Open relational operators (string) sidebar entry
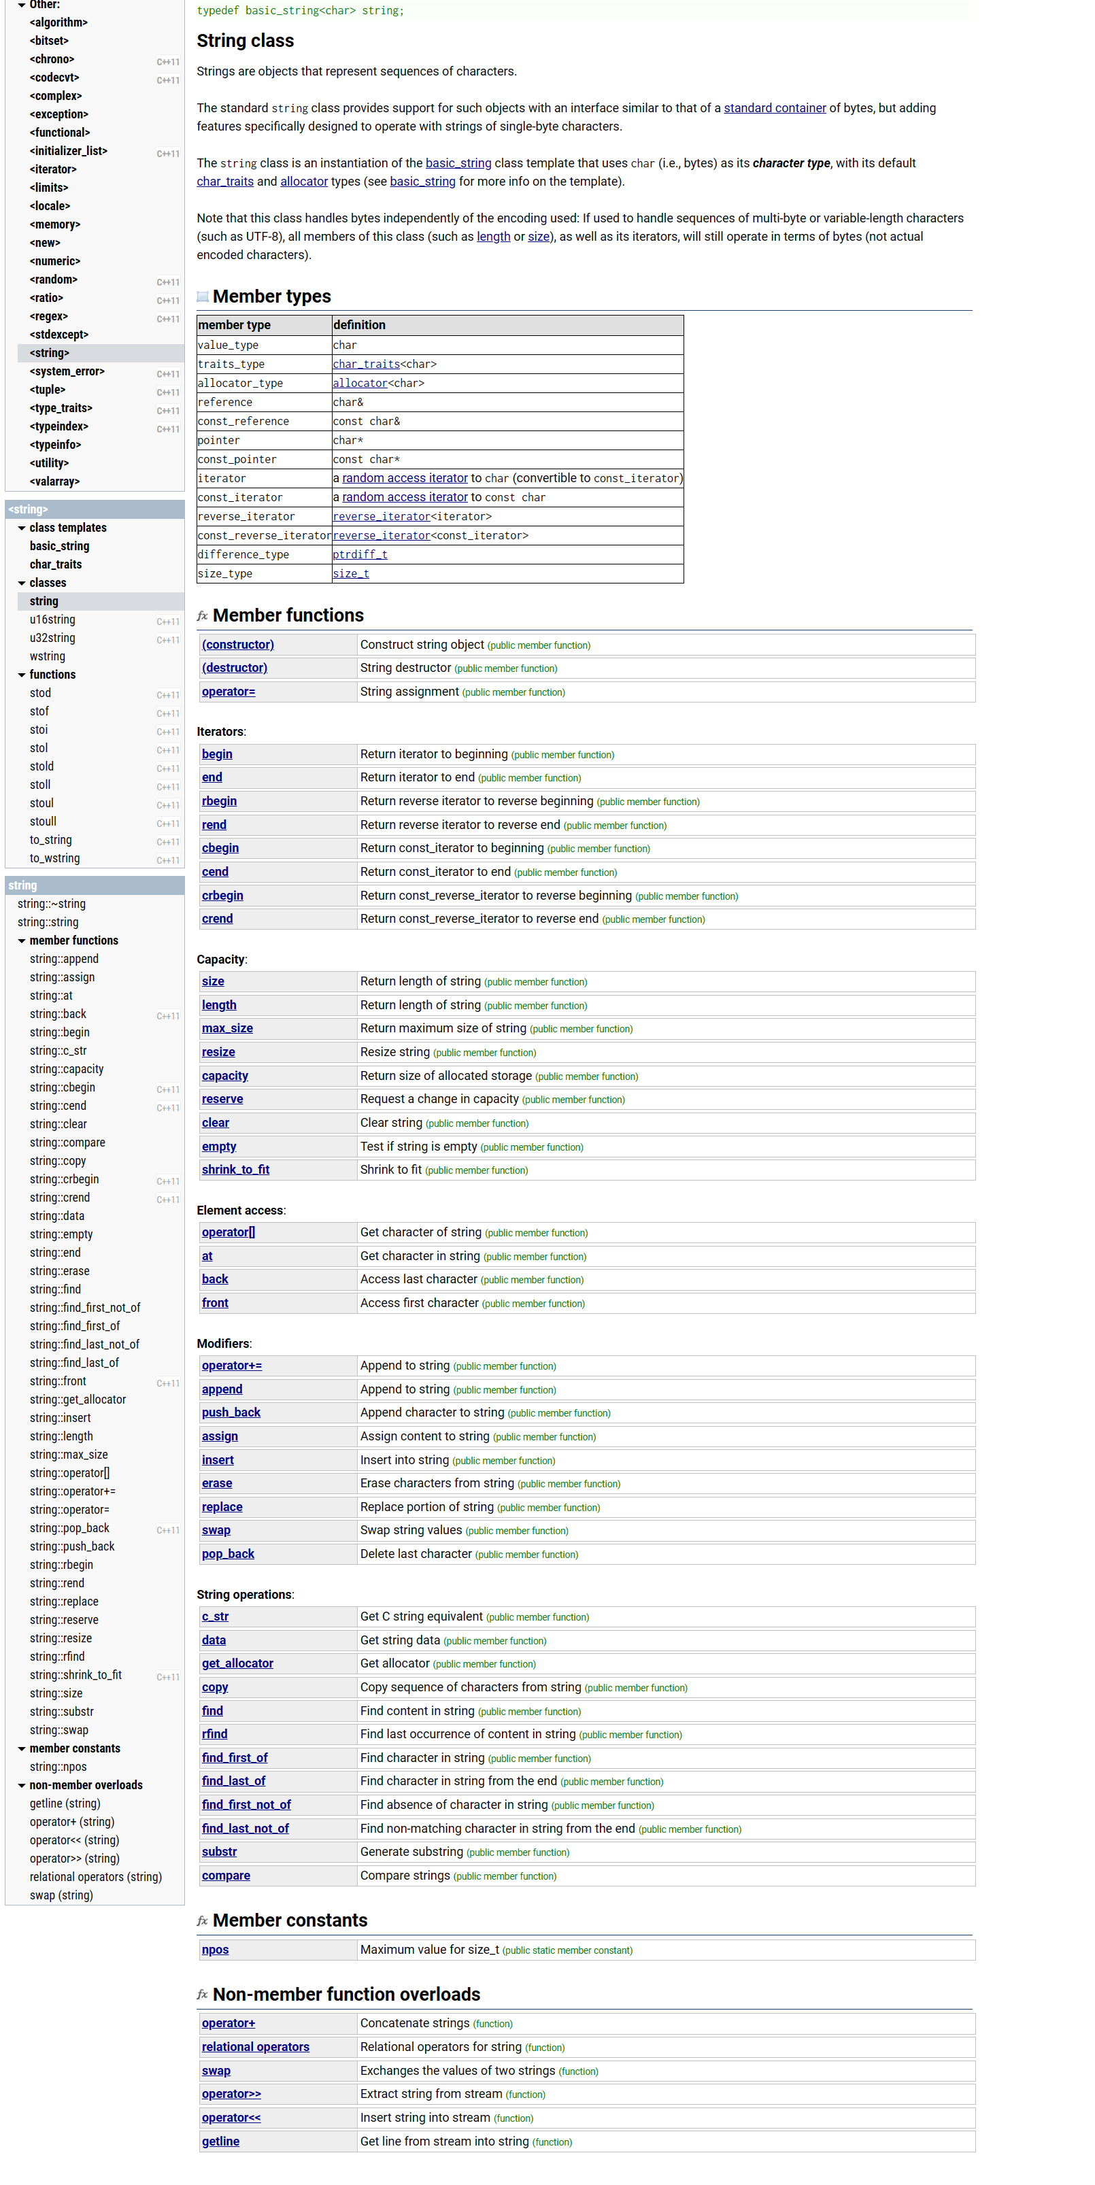The image size is (1095, 2185). click(x=96, y=1877)
